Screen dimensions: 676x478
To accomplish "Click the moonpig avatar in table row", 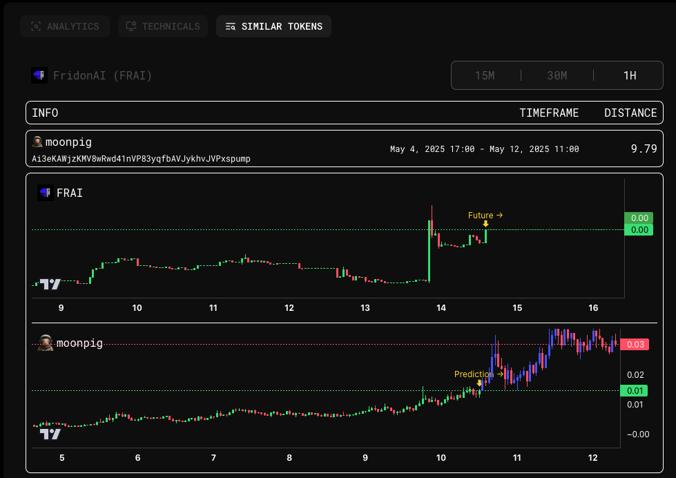I will [x=37, y=142].
